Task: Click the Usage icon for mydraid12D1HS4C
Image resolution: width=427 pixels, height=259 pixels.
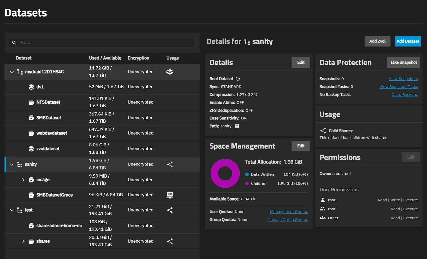Action: 170,72
